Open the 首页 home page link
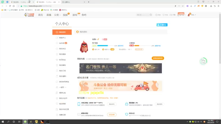Screen dimensions: 221x124 pyautogui.click(x=40, y=15)
